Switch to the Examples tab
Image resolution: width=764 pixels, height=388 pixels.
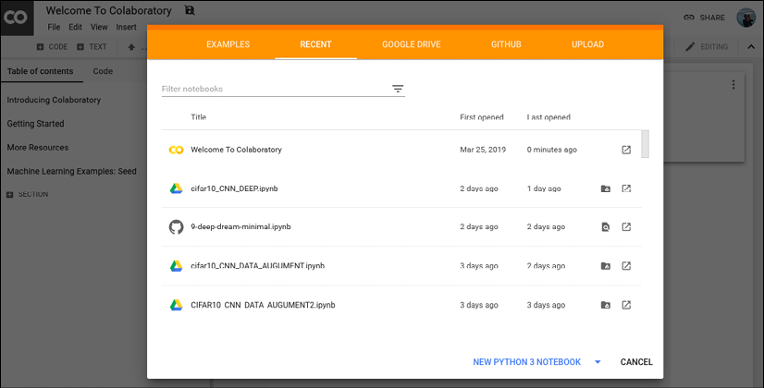[x=228, y=44]
